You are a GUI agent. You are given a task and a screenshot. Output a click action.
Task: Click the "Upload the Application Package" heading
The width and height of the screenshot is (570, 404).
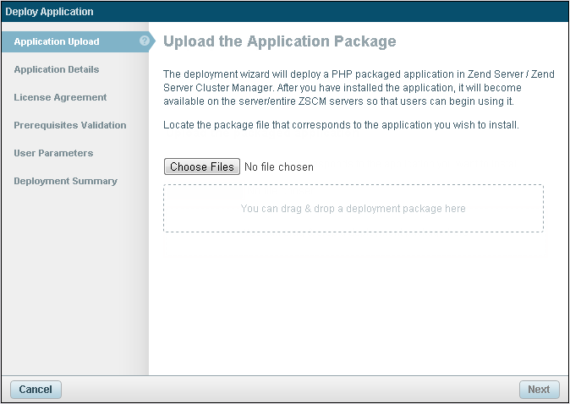coord(279,41)
